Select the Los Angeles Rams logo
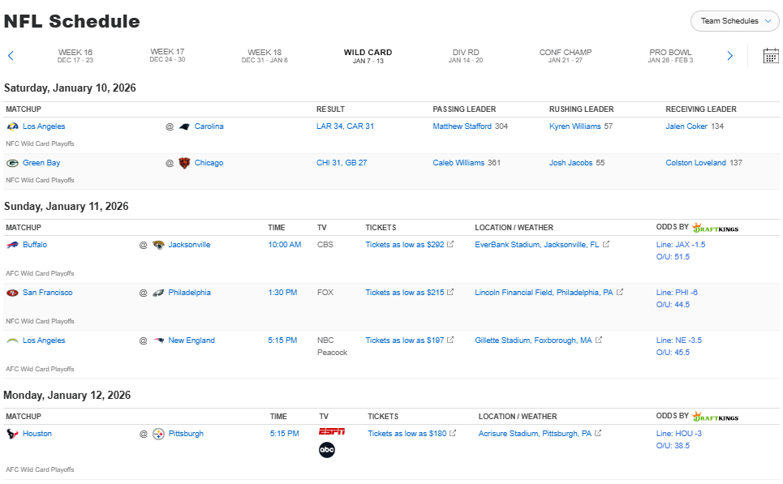Image resolution: width=783 pixels, height=484 pixels. [x=12, y=126]
